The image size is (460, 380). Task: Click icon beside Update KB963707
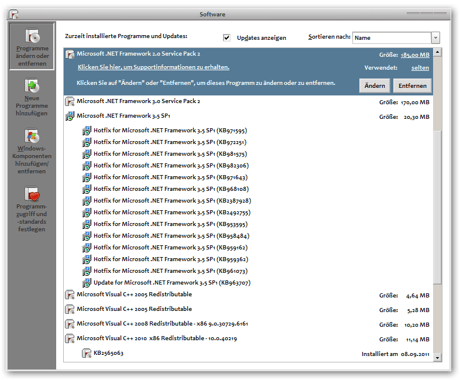pos(87,283)
